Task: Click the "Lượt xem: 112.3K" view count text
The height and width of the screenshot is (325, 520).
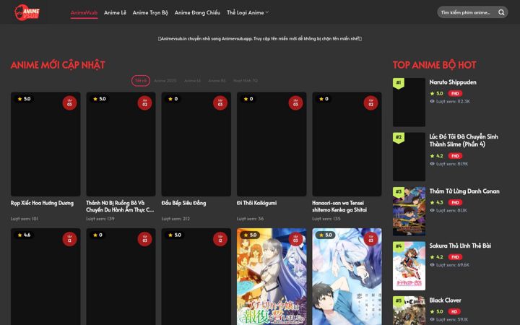Action: [453, 101]
